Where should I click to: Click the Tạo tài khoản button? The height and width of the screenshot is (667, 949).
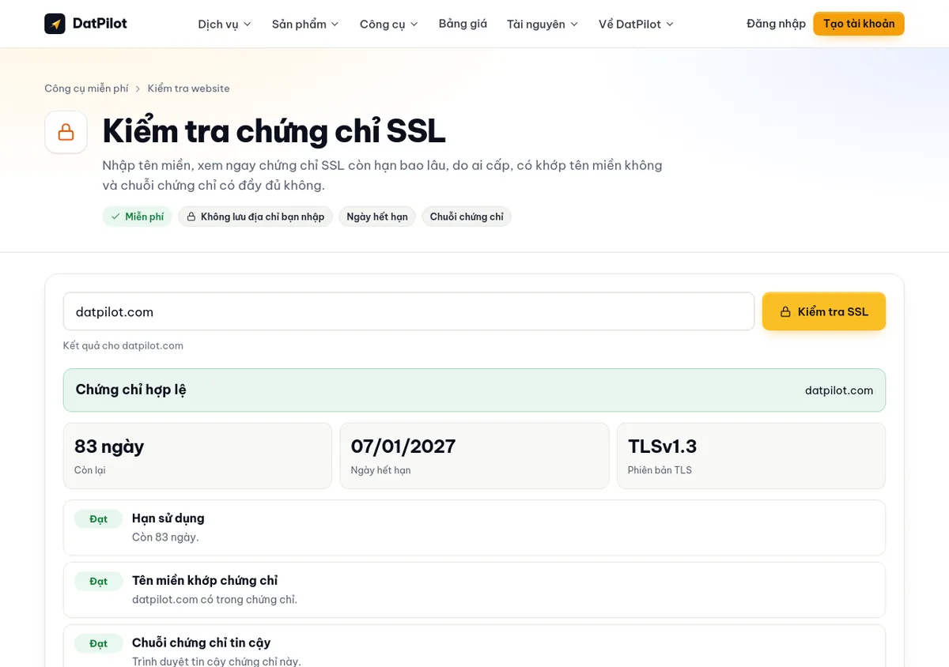click(x=859, y=24)
